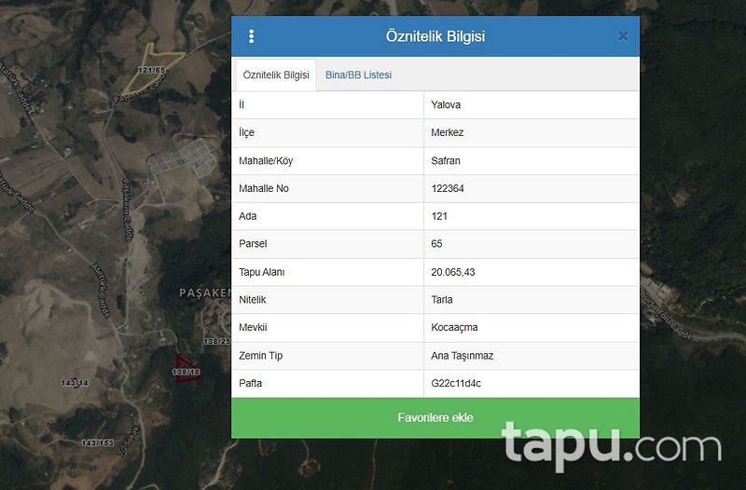Click the Merkez value in İlçe row
Screen dimensions: 746x490
click(x=448, y=133)
